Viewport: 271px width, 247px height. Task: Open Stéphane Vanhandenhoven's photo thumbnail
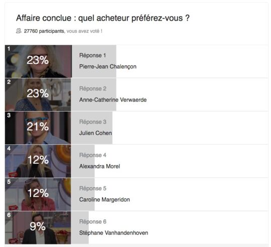point(38,227)
